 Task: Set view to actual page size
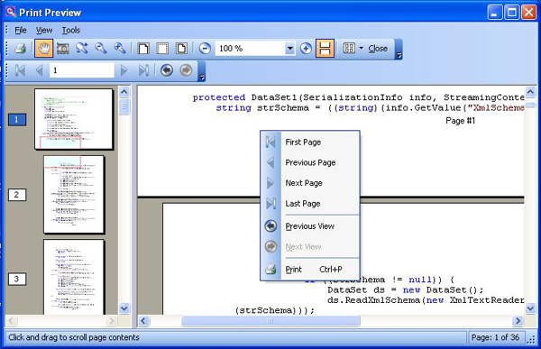pos(143,49)
